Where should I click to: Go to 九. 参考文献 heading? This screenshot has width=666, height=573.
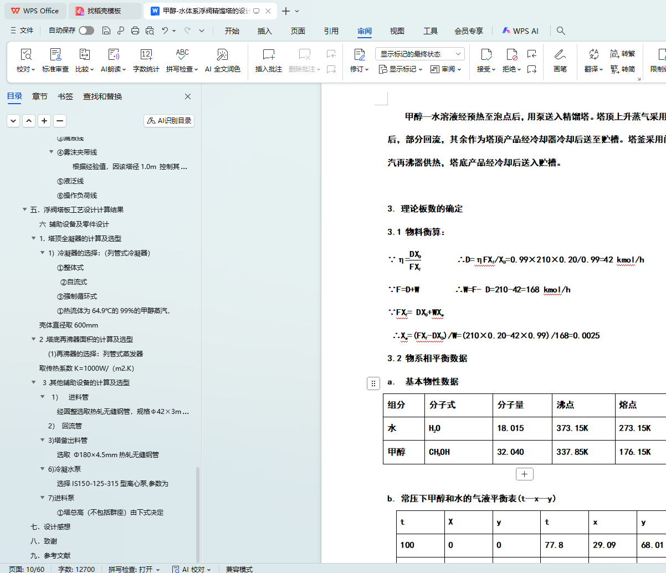click(x=50, y=555)
